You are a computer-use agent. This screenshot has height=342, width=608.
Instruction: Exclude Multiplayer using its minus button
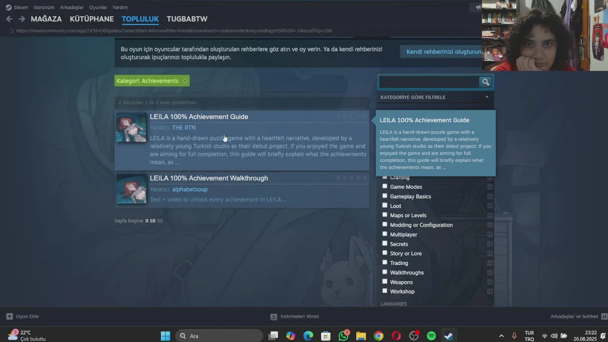coord(490,234)
